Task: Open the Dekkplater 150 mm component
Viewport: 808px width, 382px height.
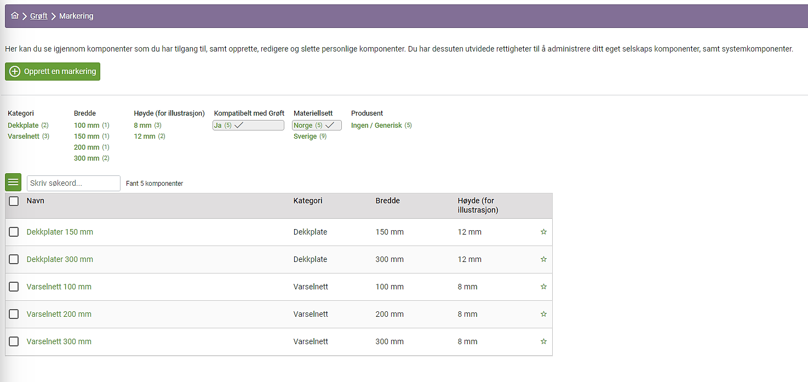Action: click(x=60, y=232)
